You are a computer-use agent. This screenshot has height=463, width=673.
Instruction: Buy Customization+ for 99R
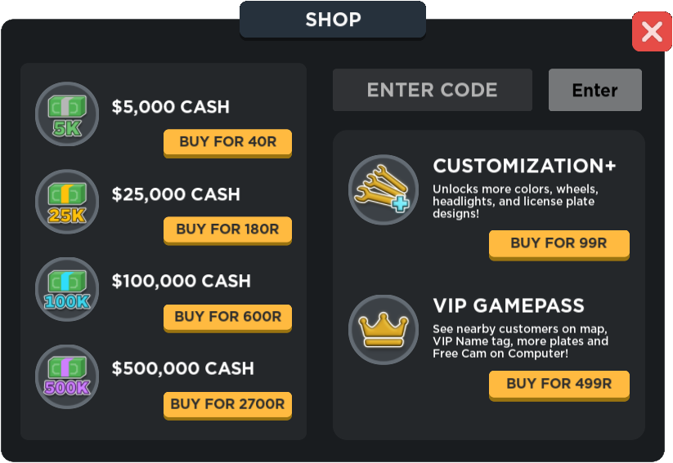[559, 243]
